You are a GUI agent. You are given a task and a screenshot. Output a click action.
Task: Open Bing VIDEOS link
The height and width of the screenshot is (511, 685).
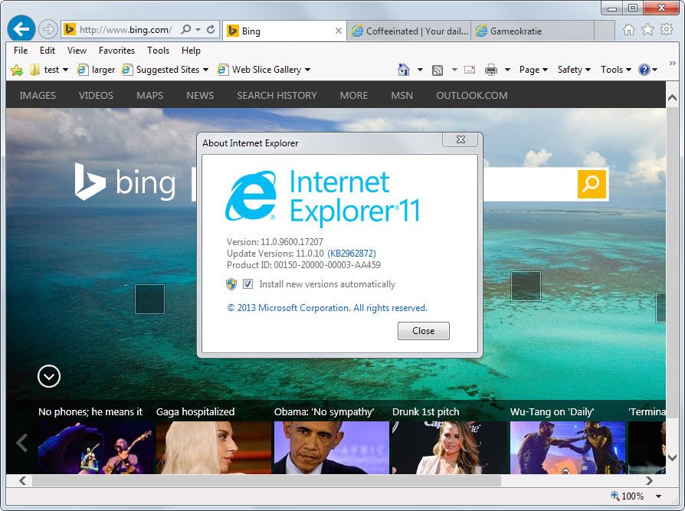pos(96,95)
